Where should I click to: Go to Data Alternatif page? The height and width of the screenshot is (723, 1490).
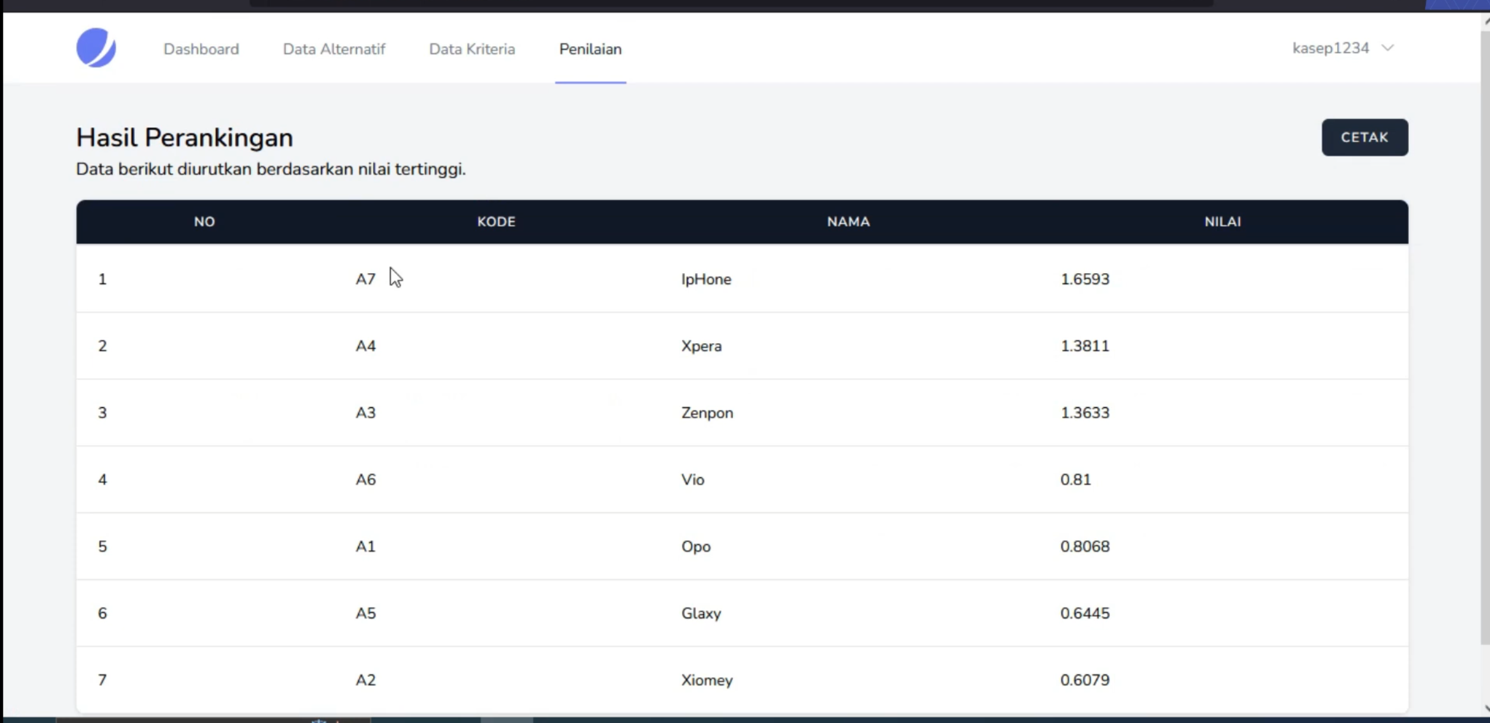[334, 49]
